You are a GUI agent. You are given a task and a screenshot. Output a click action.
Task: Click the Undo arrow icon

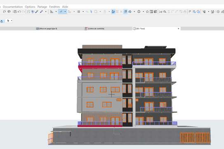pyautogui.click(x=19, y=11)
